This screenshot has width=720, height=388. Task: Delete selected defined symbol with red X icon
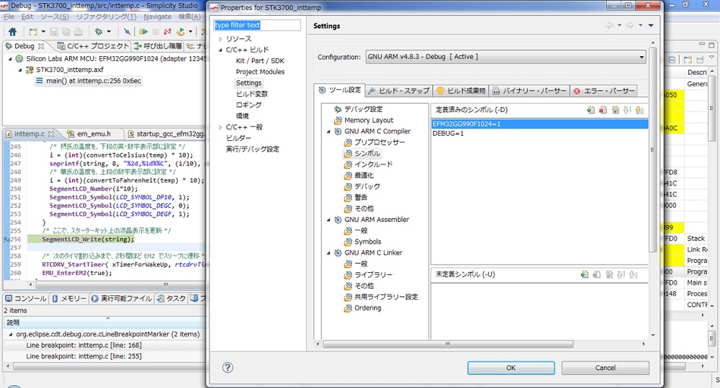pos(603,110)
